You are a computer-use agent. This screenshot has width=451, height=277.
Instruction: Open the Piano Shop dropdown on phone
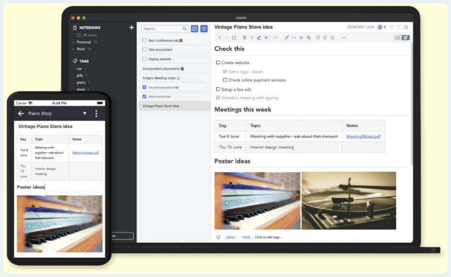[x=84, y=114]
